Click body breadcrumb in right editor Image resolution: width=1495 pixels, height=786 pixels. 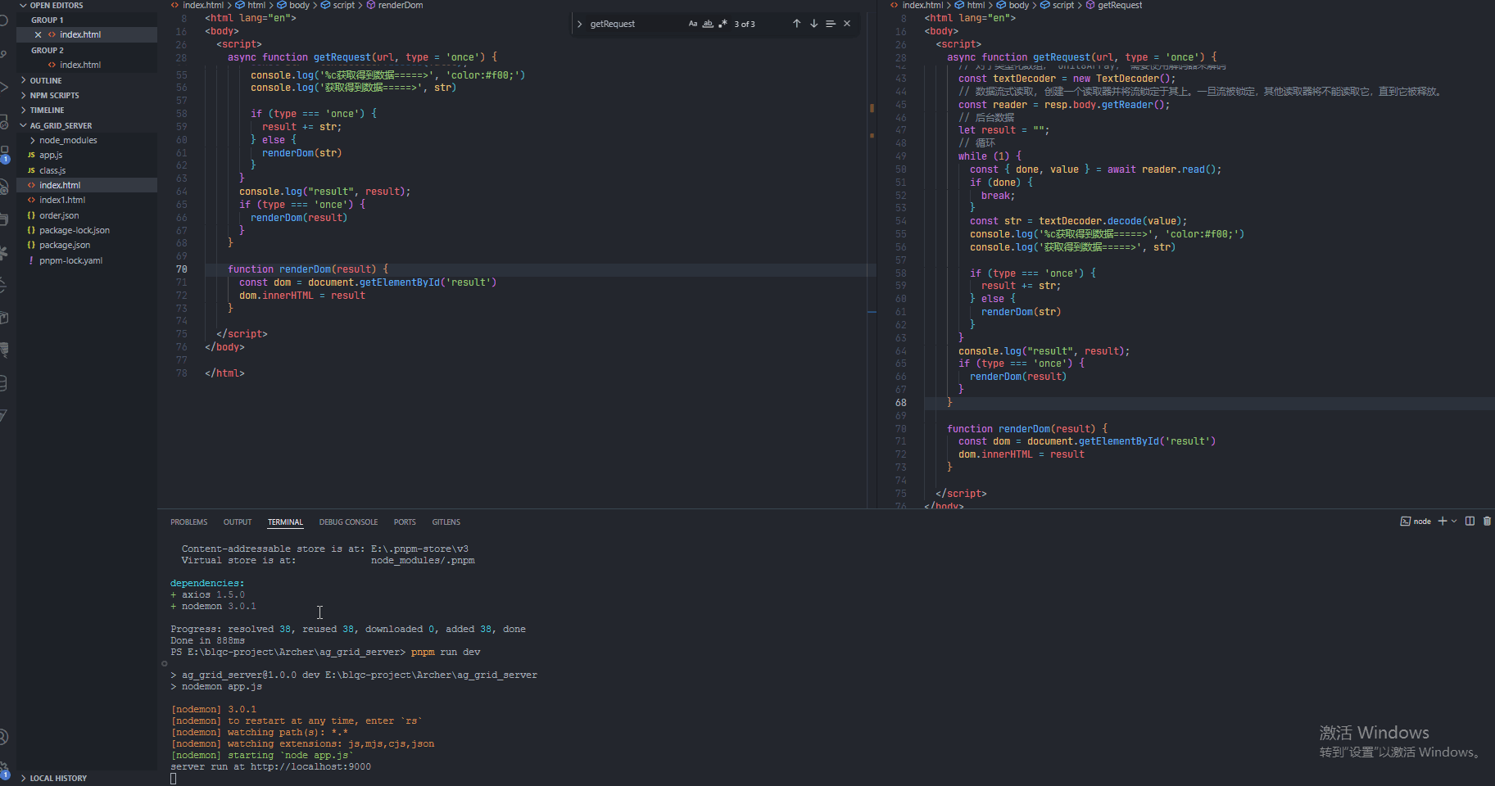[x=1018, y=5]
